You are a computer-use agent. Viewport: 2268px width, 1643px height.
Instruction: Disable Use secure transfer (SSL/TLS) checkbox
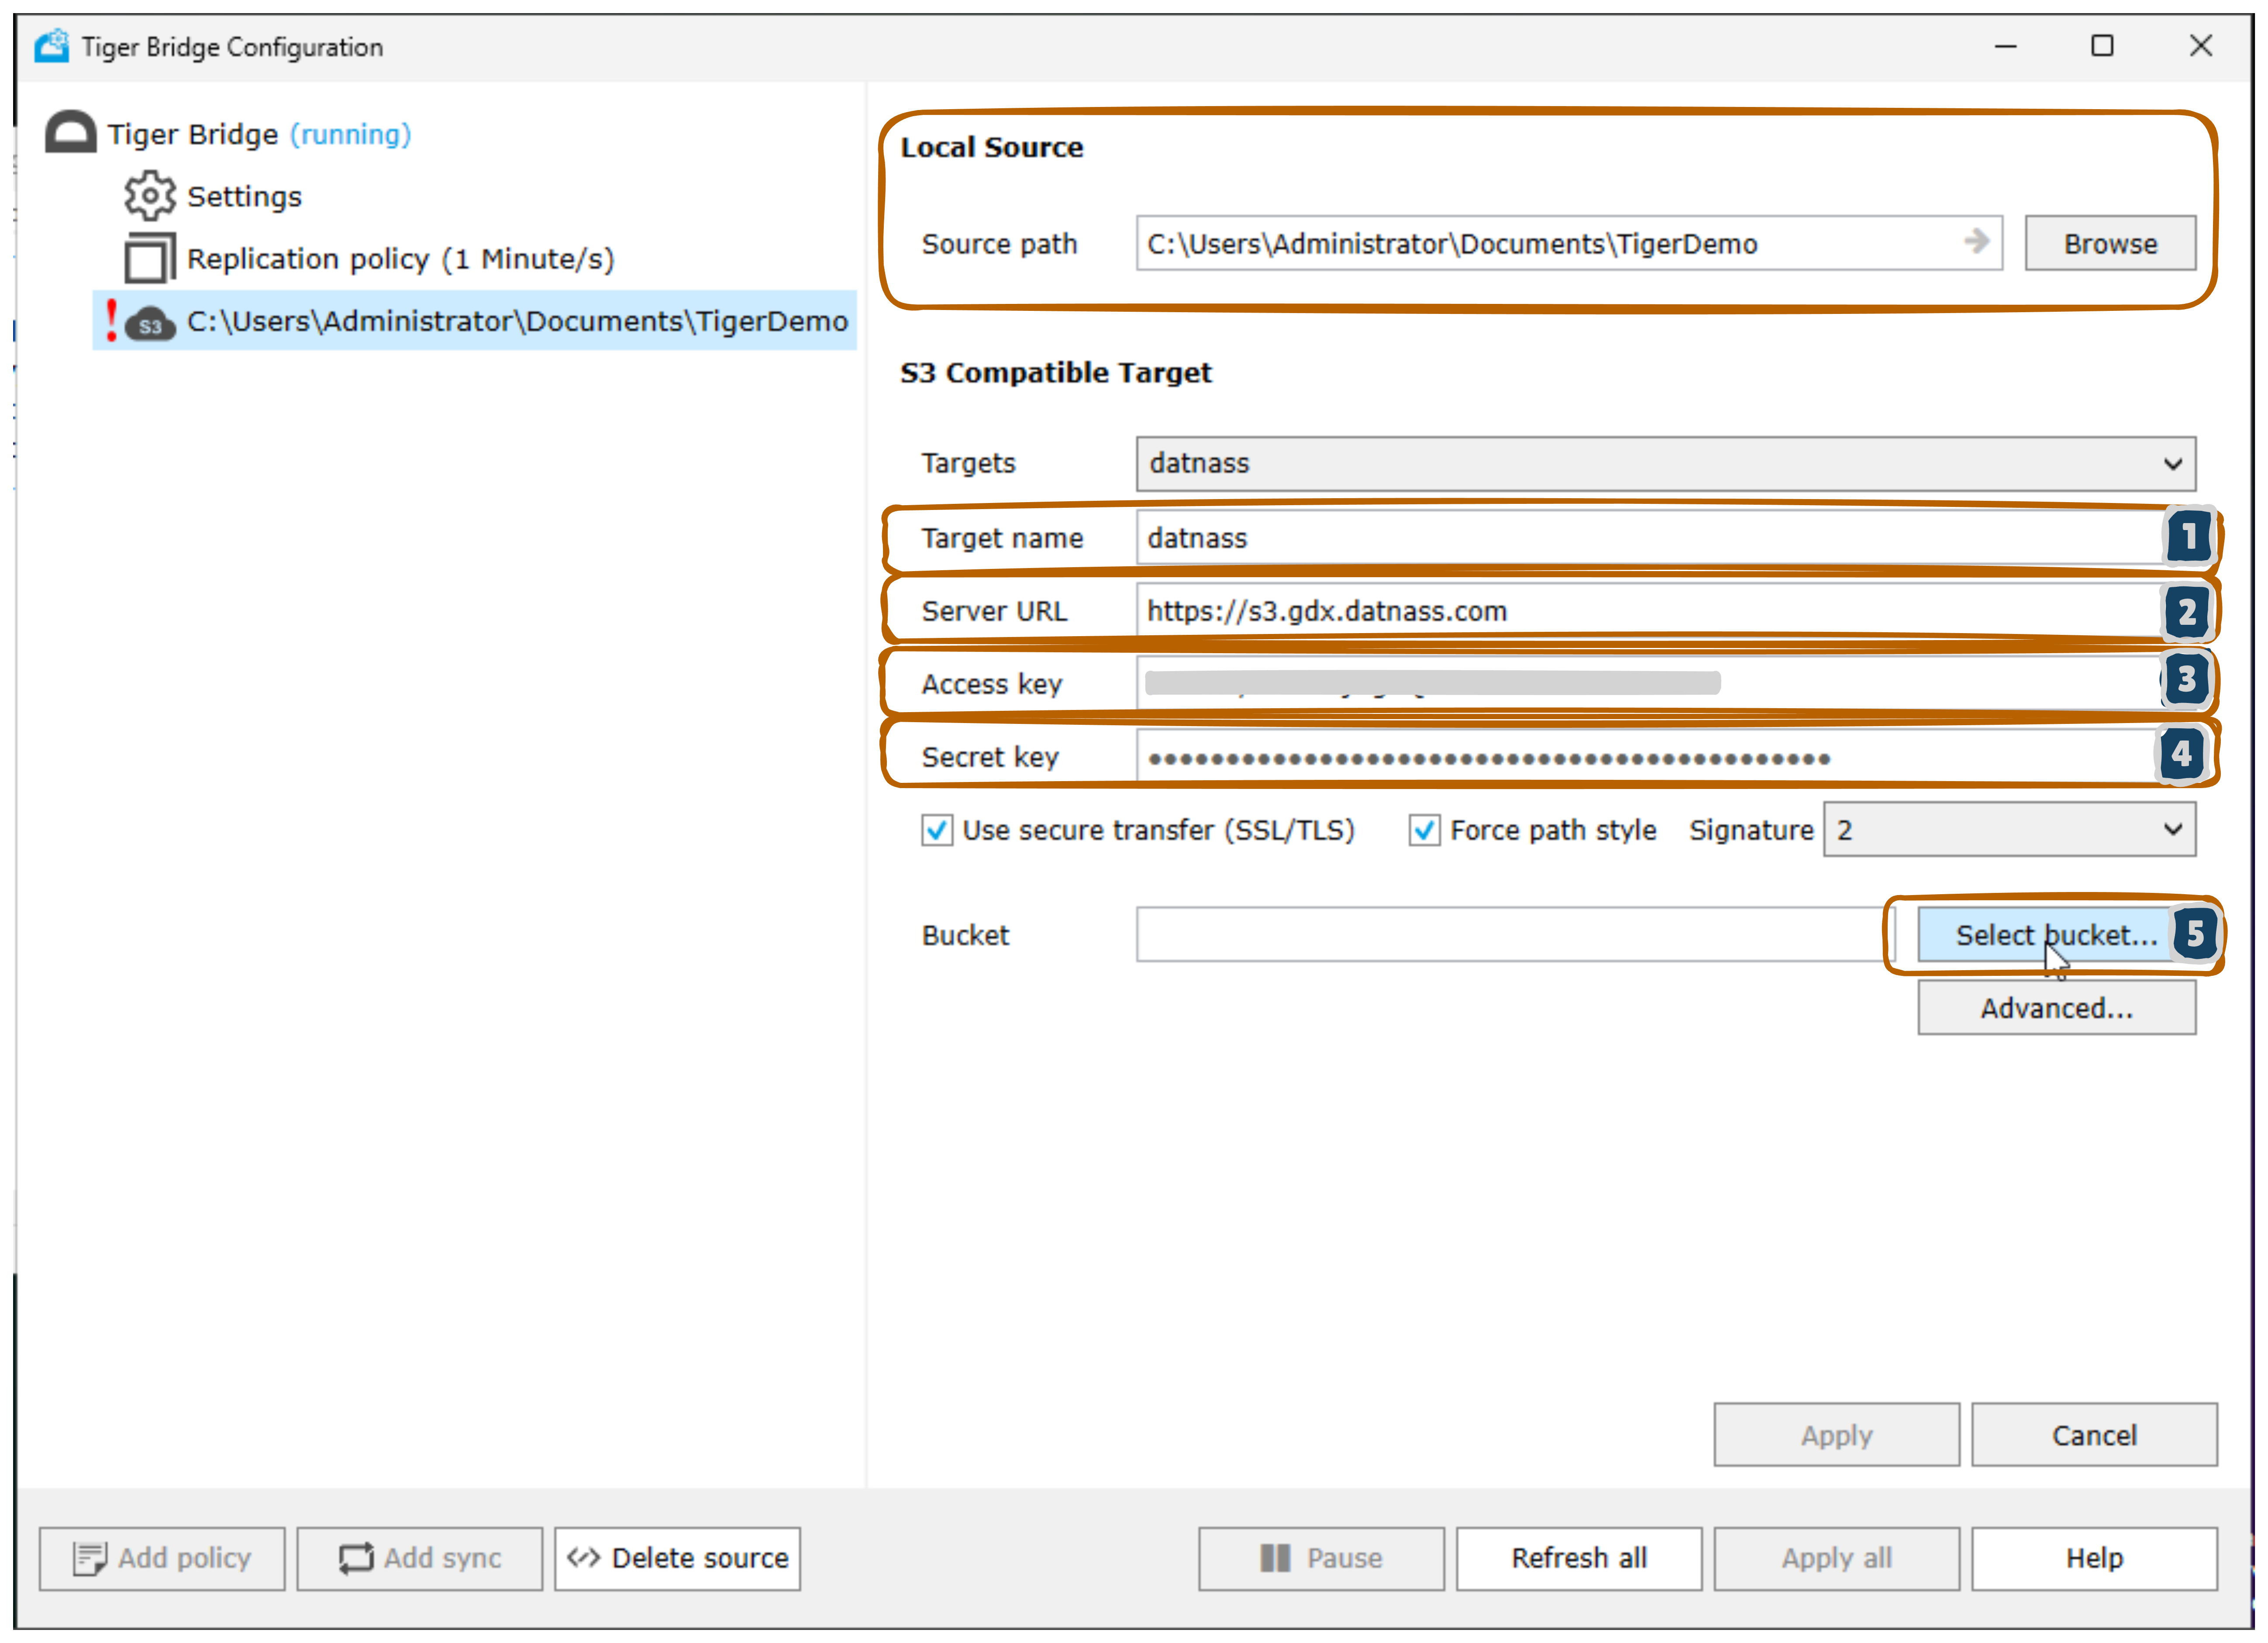tap(936, 830)
